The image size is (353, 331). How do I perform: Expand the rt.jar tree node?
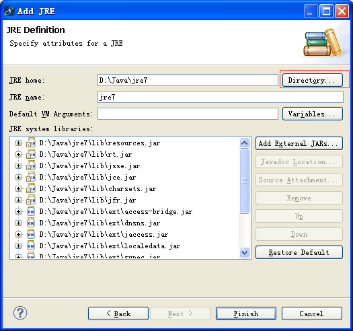[x=18, y=154]
